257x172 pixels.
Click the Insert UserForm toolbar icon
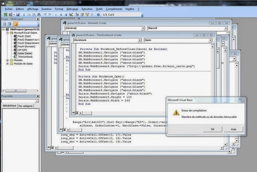pos(11,14)
